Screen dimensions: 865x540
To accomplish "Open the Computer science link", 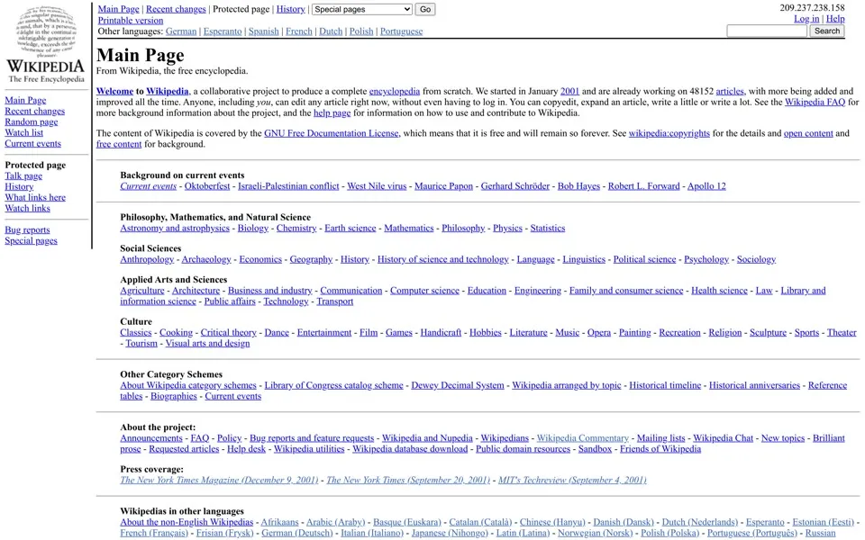I will pos(424,291).
